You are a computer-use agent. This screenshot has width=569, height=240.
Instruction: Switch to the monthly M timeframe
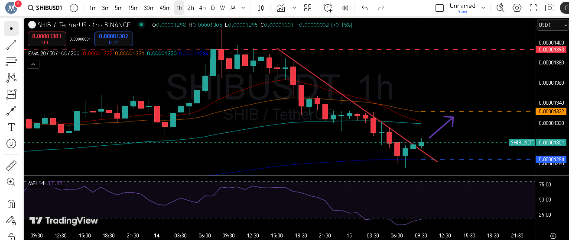coord(233,8)
